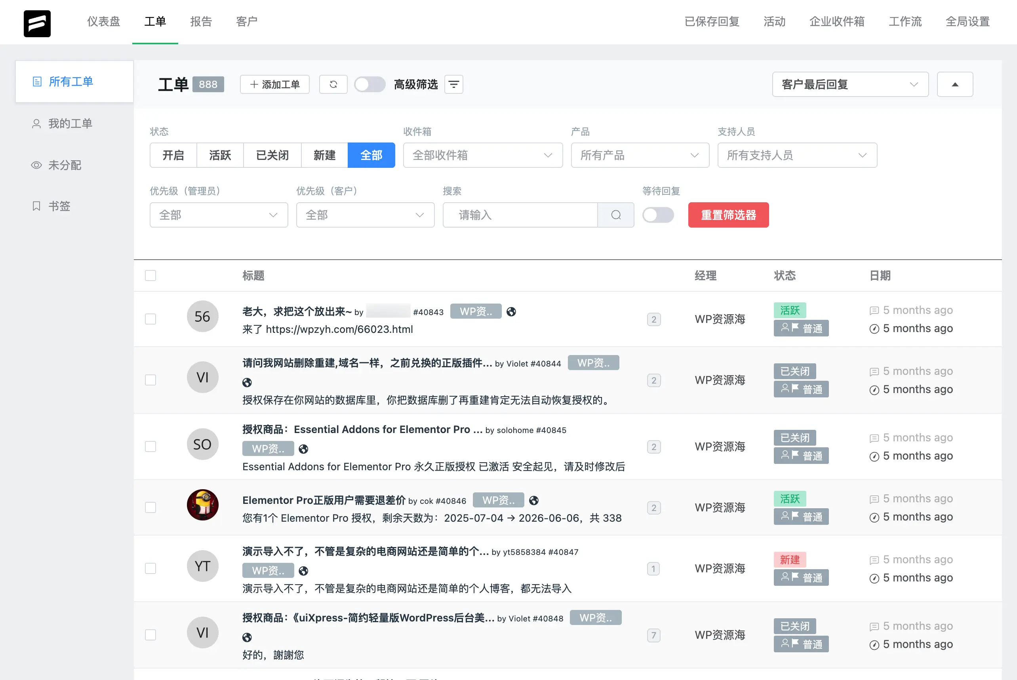Open the 优先级(客户) dropdown

pos(365,215)
